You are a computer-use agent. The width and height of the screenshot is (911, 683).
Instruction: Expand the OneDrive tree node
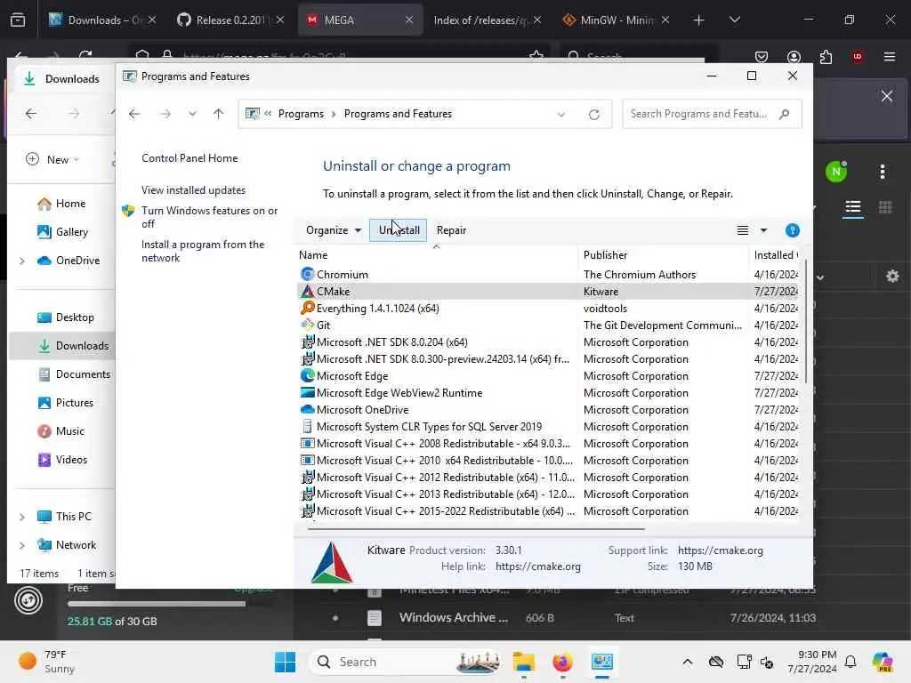click(22, 261)
